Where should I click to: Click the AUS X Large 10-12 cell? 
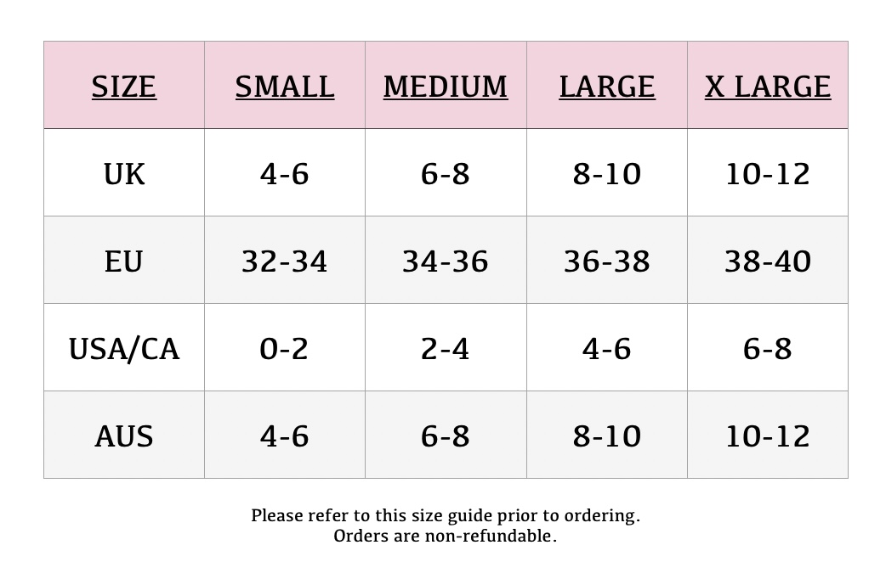[x=767, y=436]
